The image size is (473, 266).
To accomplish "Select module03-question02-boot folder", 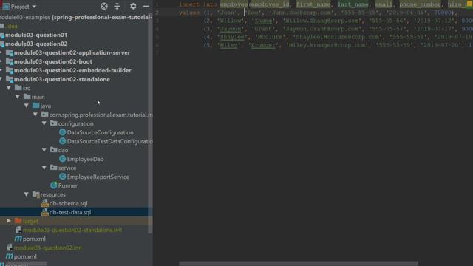I will tap(53, 61).
